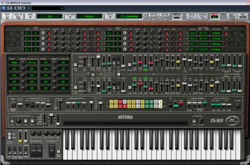Click the CS-80V product name label
Screen dimensions: 250x165
217,121
